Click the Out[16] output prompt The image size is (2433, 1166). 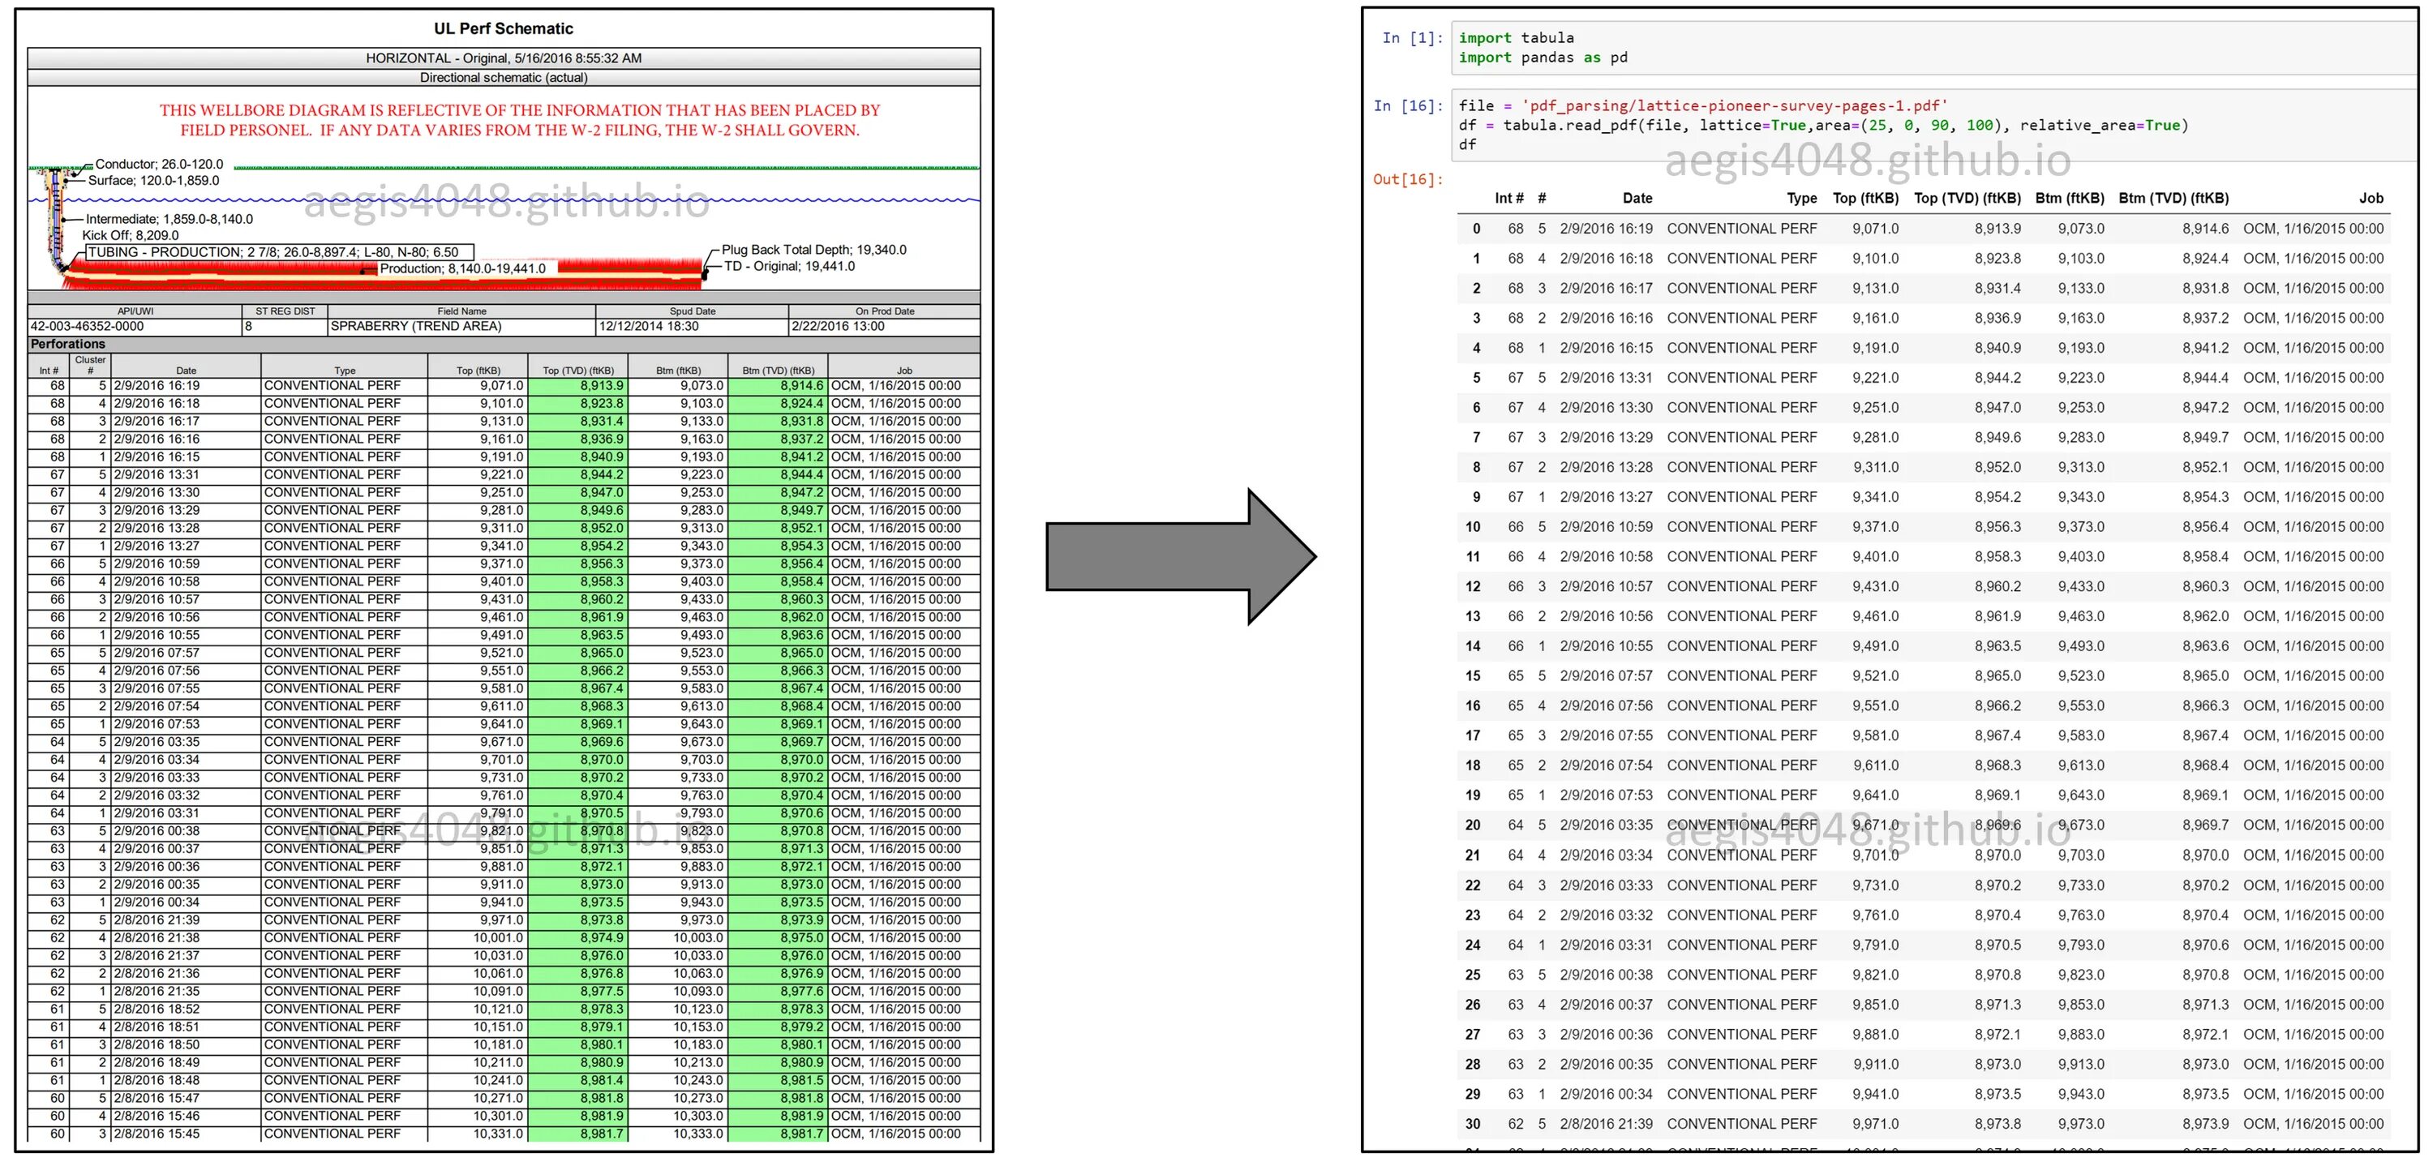click(1407, 179)
